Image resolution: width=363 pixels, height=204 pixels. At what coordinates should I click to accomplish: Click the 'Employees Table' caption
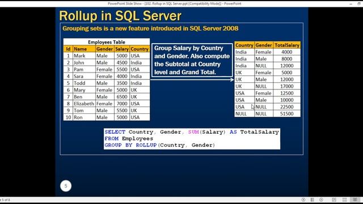pos(107,42)
